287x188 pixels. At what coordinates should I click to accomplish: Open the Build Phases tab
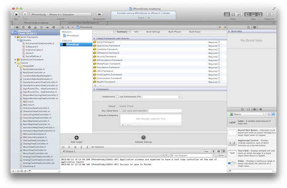click(175, 32)
